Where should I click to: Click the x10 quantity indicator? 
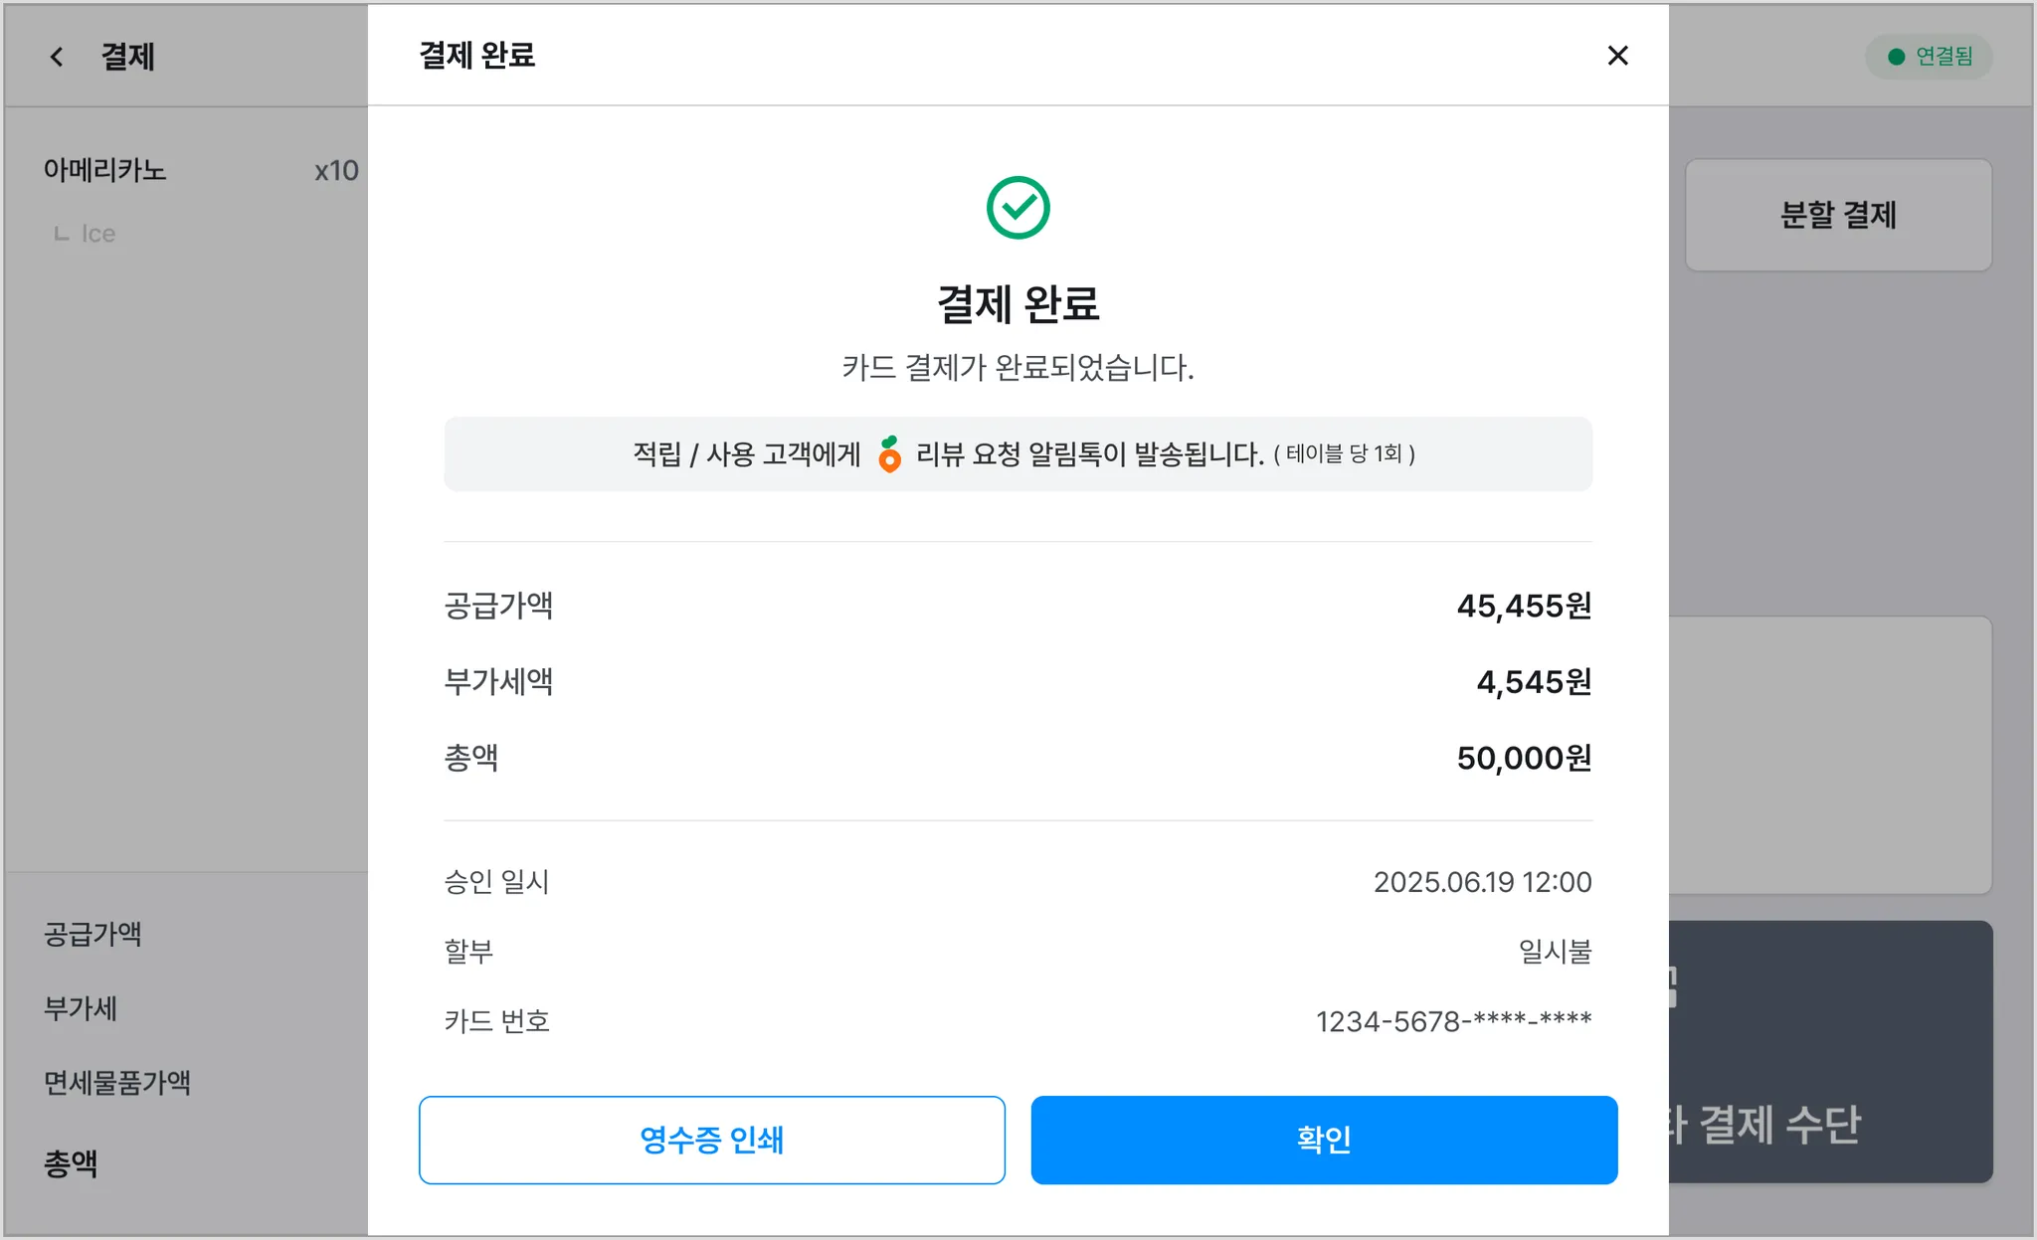pyautogui.click(x=336, y=171)
